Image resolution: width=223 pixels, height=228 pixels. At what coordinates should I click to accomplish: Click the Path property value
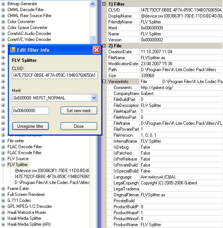pos(178,70)
